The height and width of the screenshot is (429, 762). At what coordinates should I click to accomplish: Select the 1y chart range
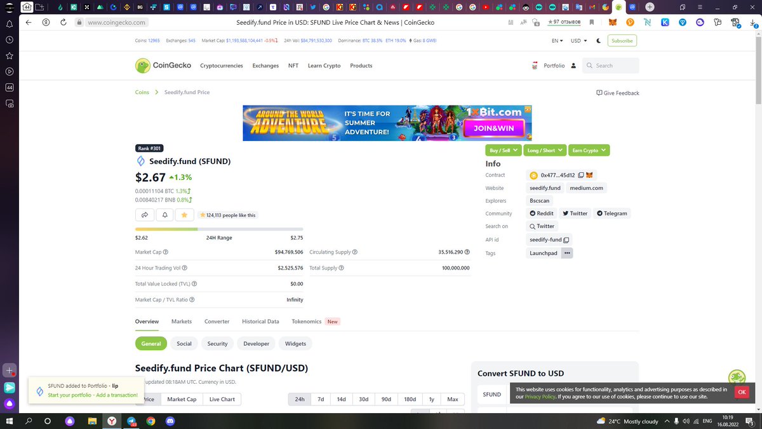click(x=431, y=399)
